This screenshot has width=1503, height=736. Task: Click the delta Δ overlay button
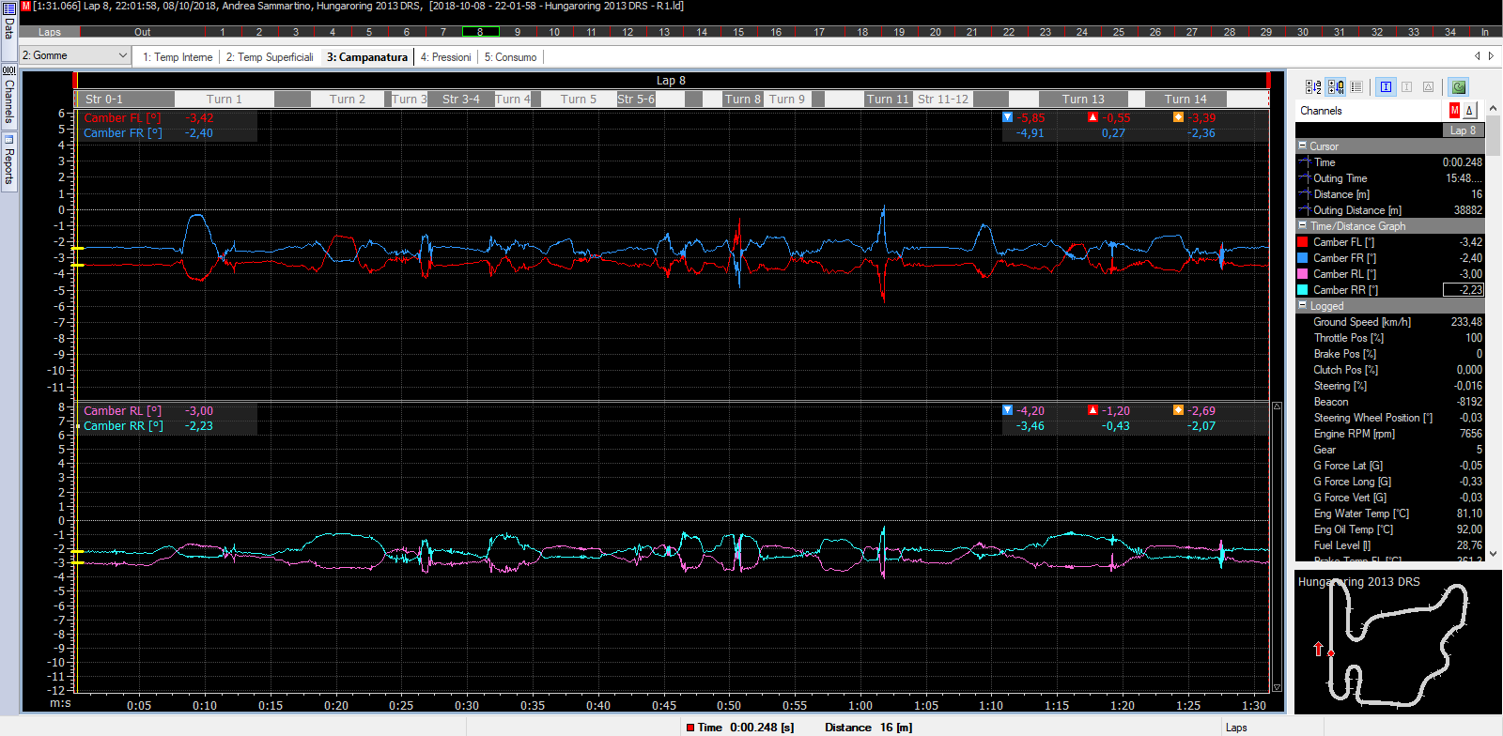[1470, 111]
